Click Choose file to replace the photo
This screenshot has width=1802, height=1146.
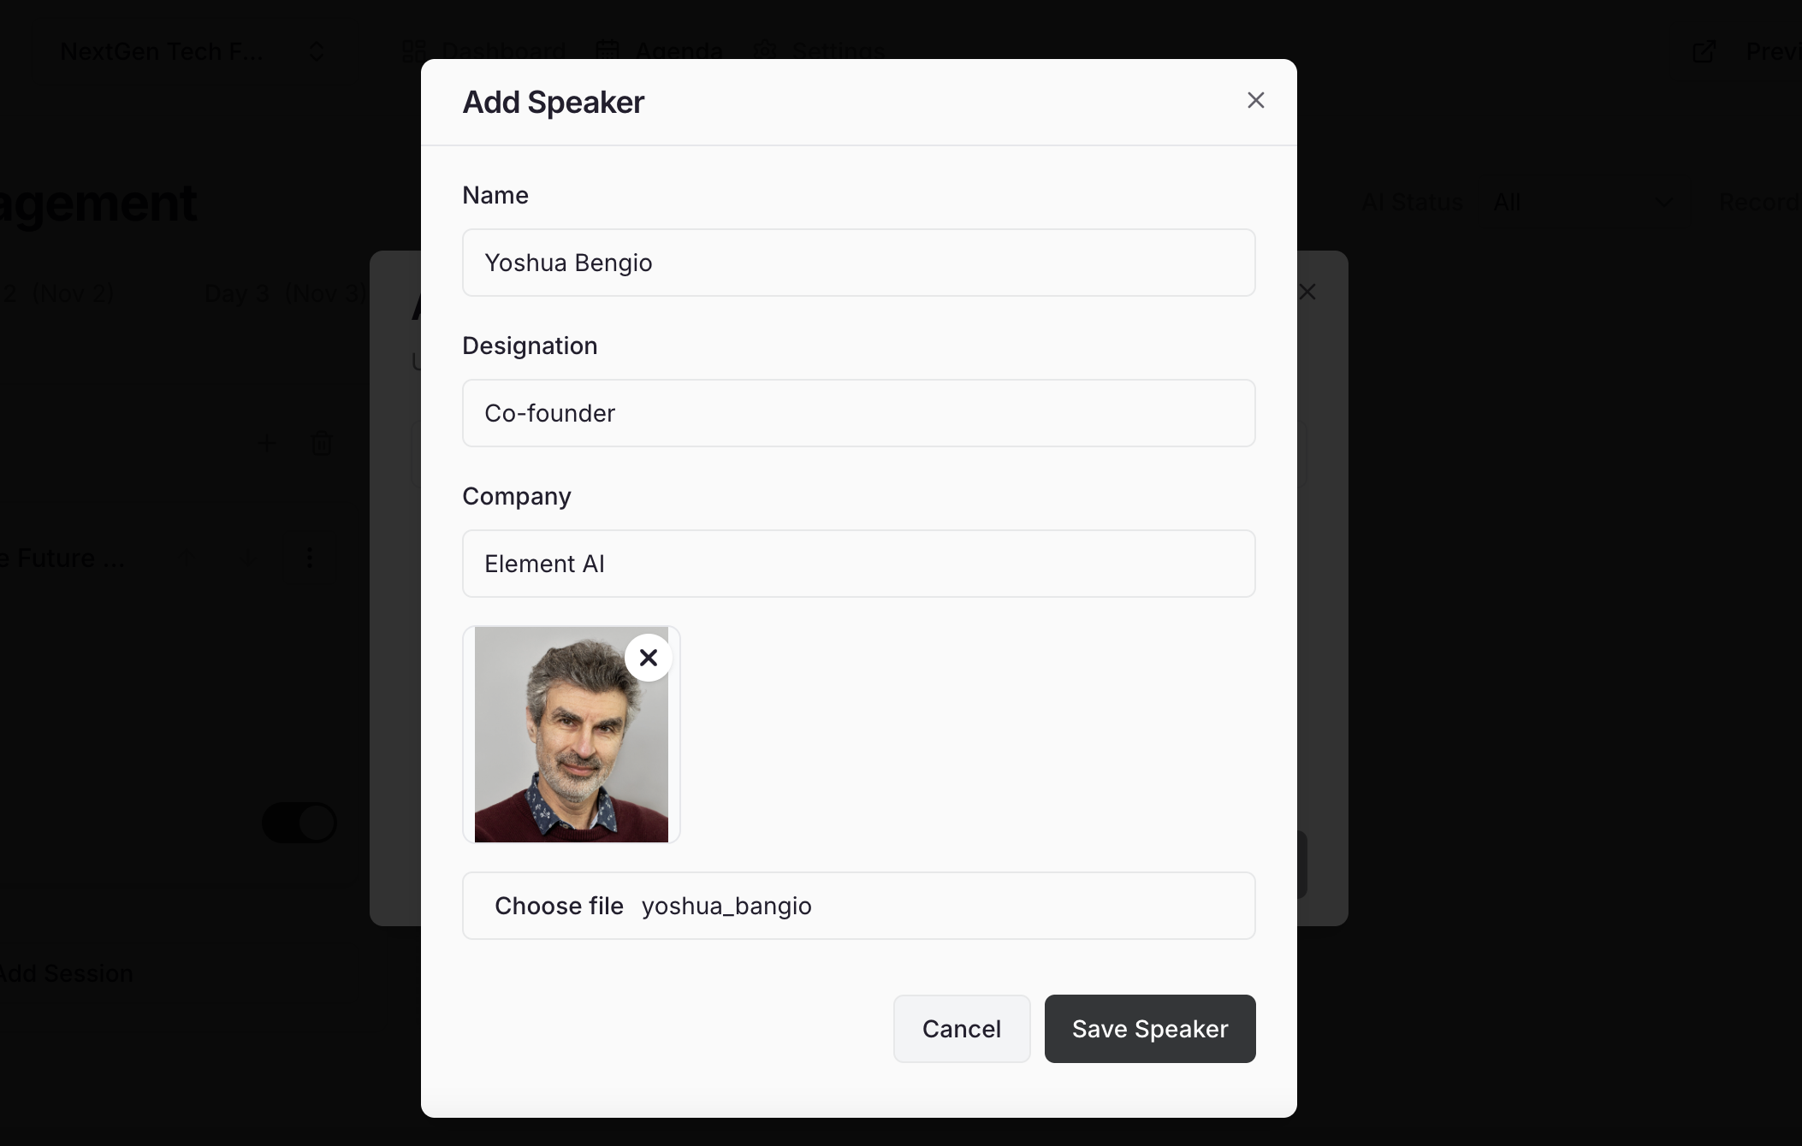tap(559, 906)
